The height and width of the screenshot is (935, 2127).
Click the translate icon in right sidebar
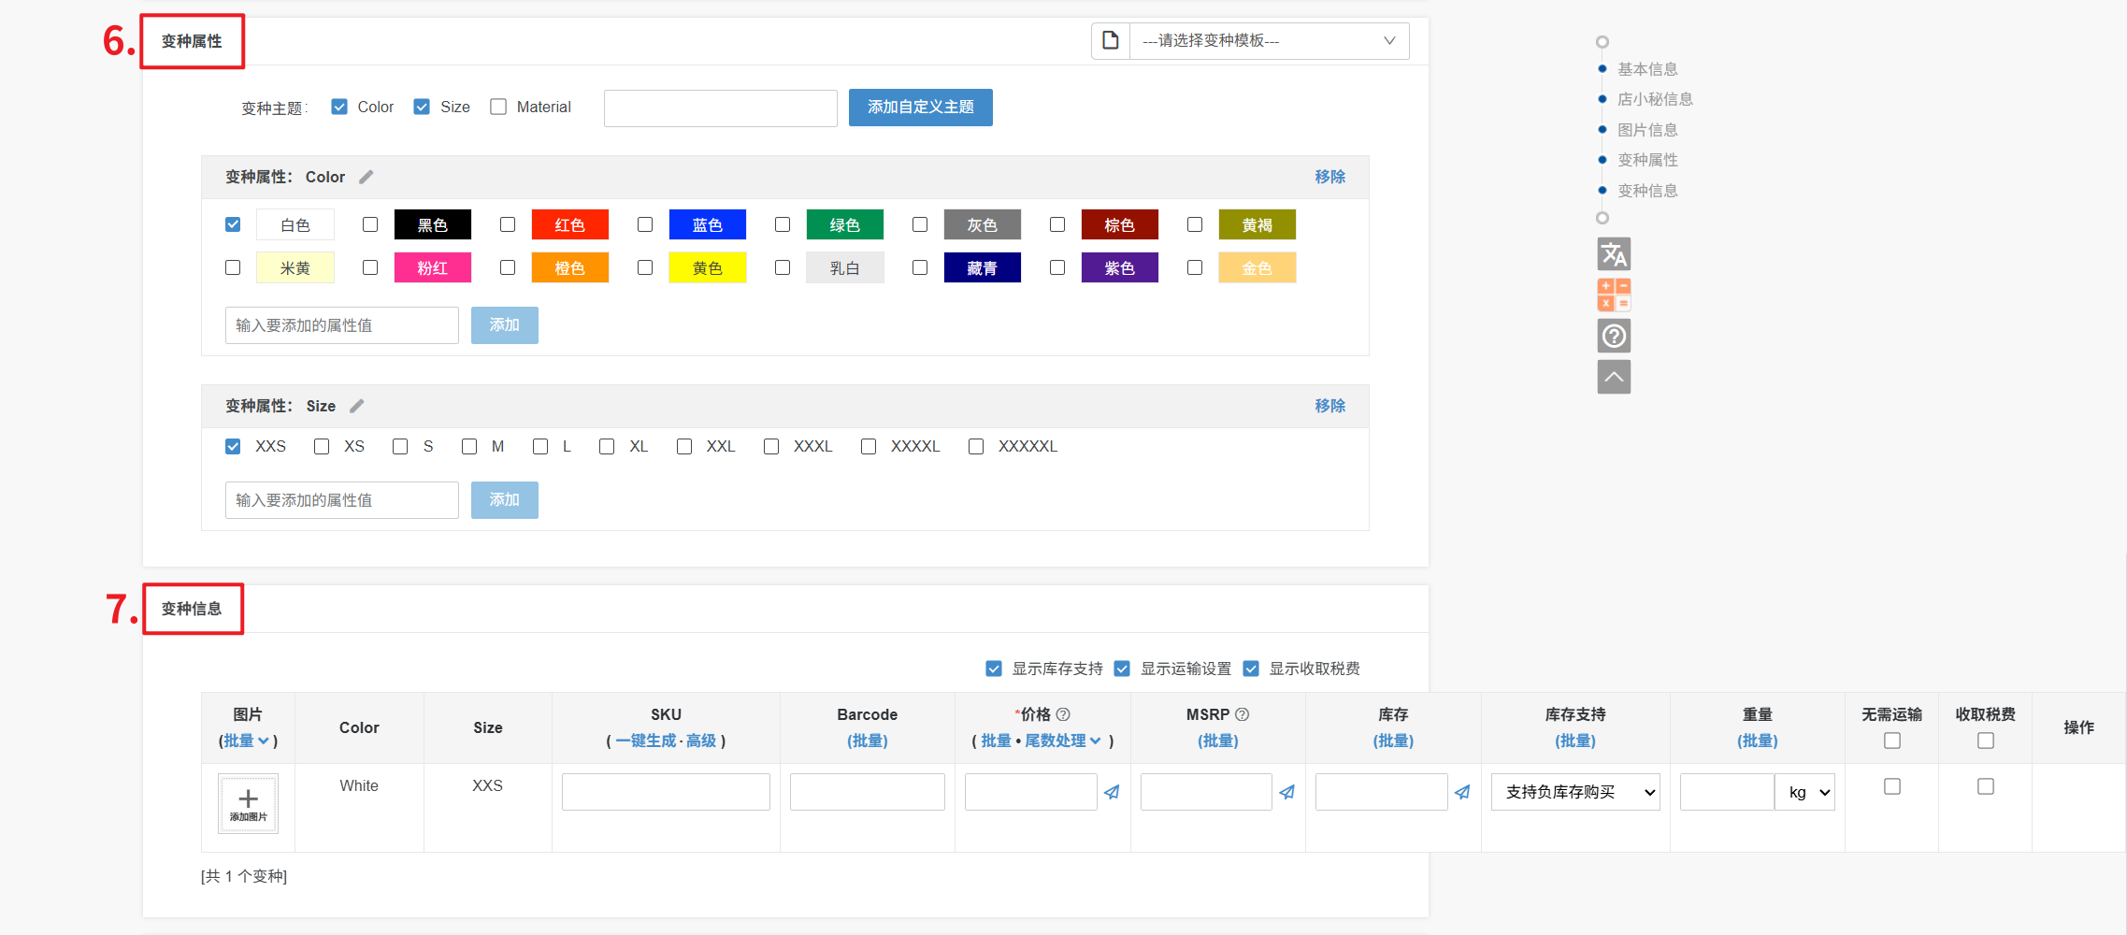[1614, 254]
